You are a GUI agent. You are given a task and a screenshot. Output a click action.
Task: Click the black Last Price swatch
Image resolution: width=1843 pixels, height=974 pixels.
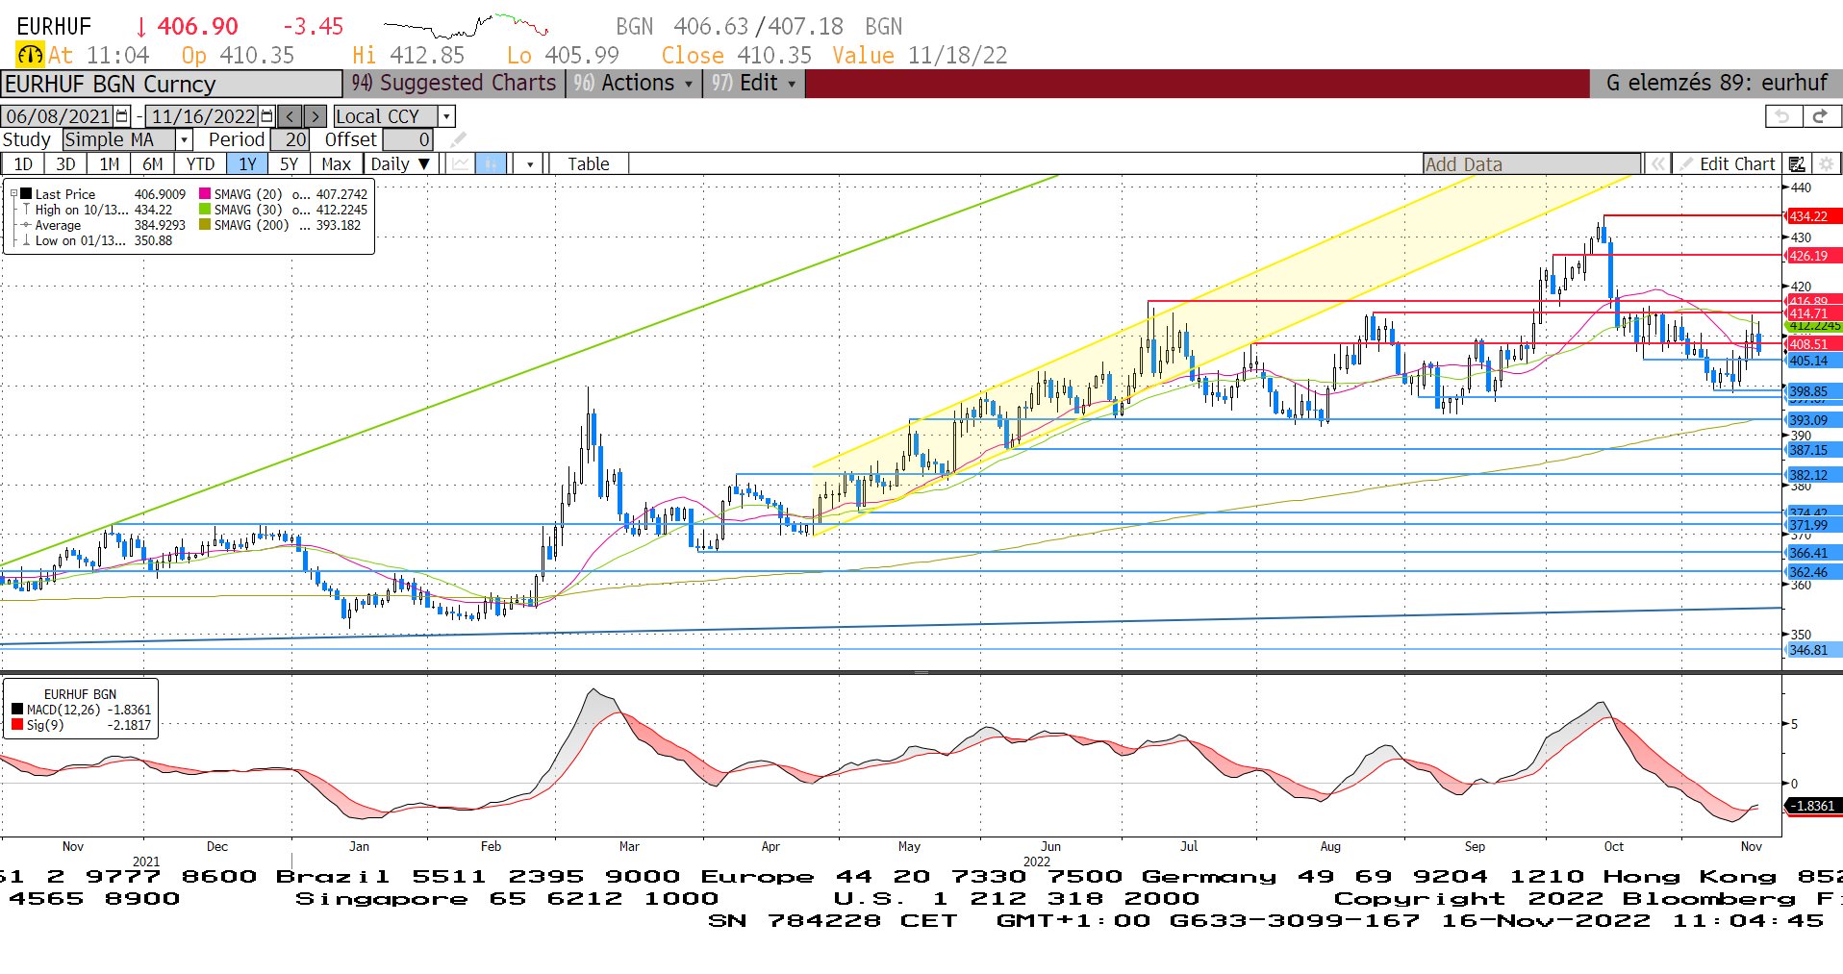[26, 194]
